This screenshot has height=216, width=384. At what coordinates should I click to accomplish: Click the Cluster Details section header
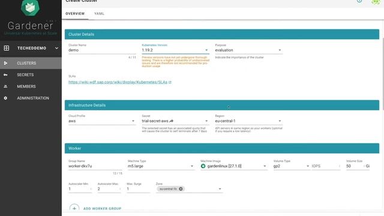point(222,34)
